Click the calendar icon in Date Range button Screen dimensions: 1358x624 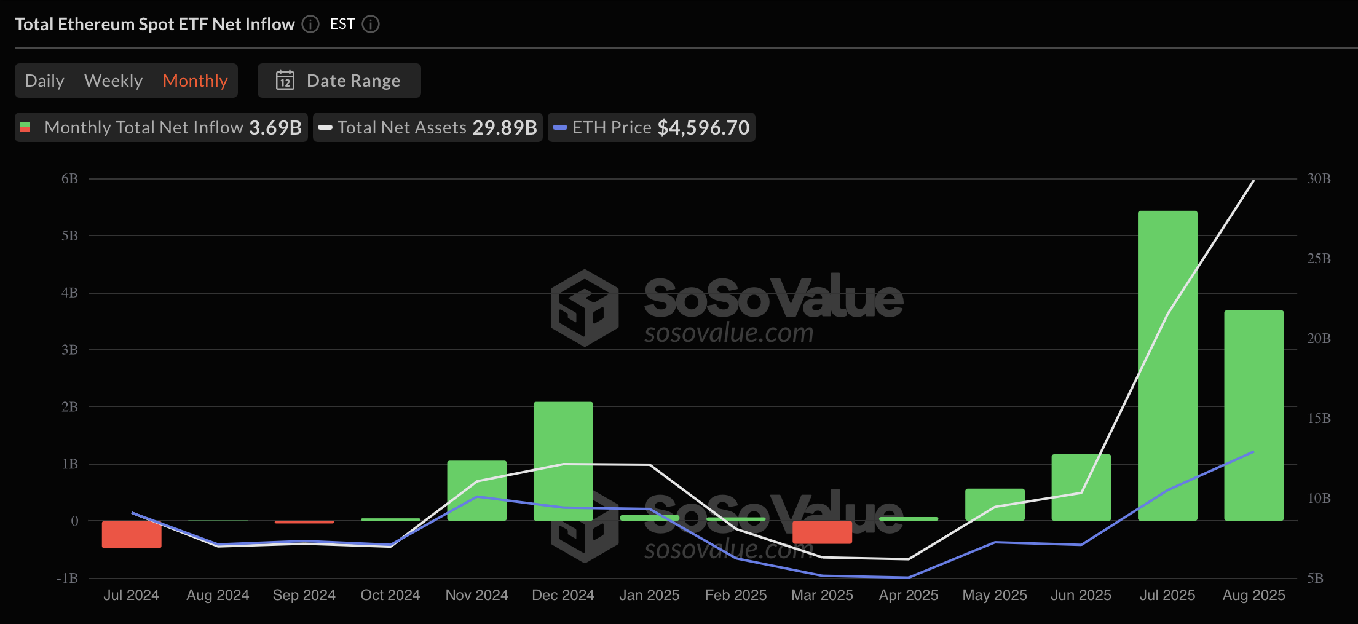(285, 80)
